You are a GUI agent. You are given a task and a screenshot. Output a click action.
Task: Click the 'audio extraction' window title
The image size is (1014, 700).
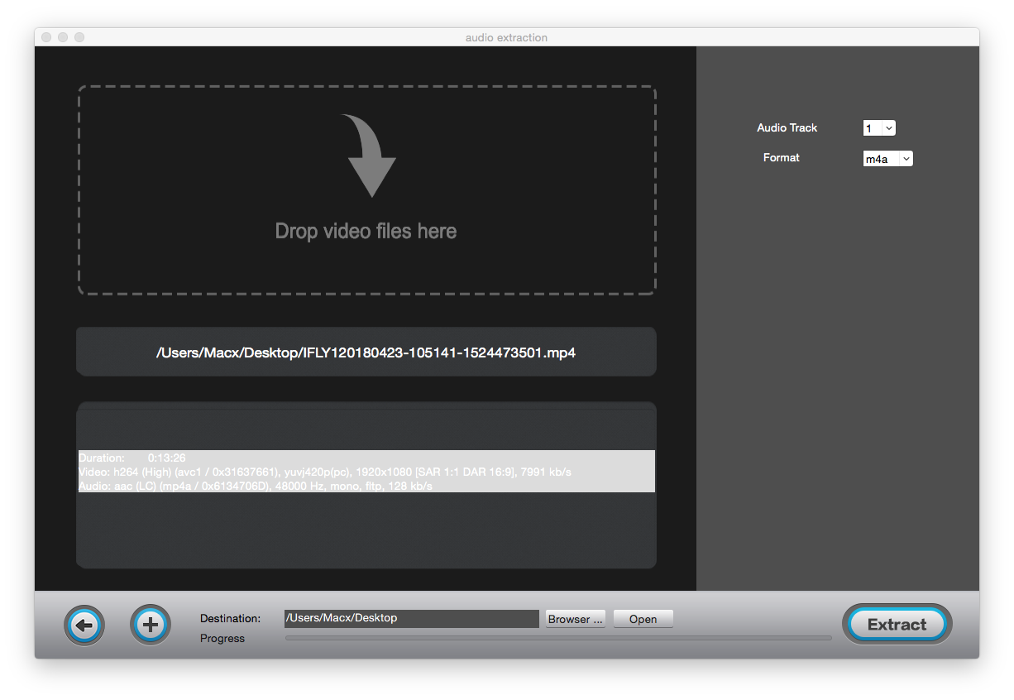pos(506,37)
